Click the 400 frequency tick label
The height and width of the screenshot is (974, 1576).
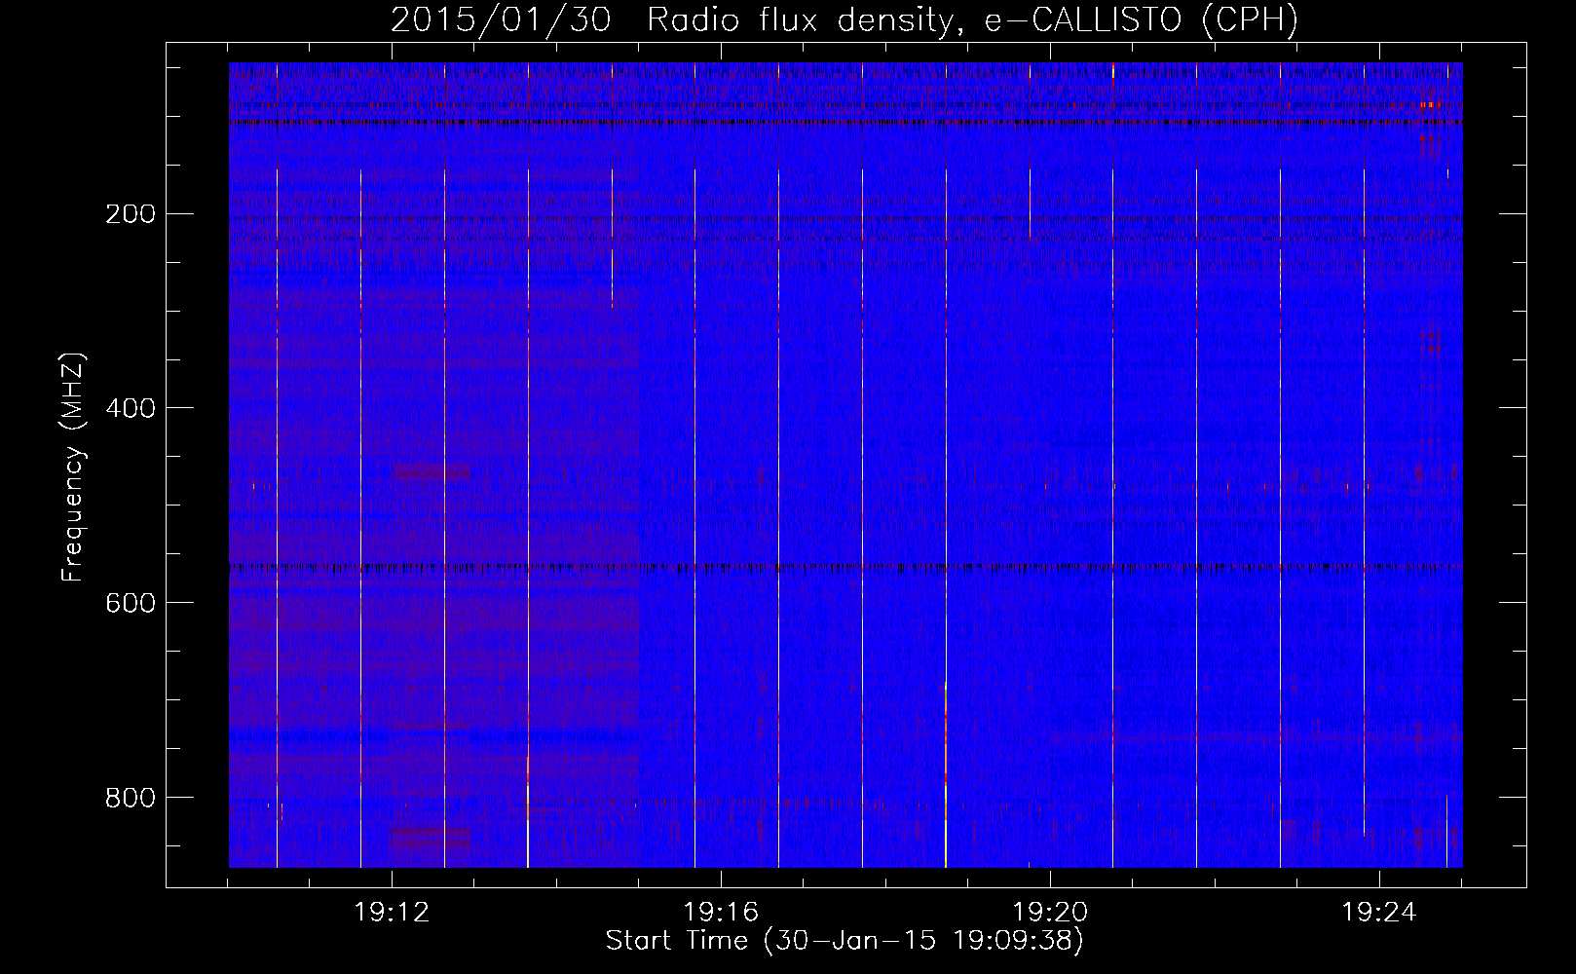130,408
